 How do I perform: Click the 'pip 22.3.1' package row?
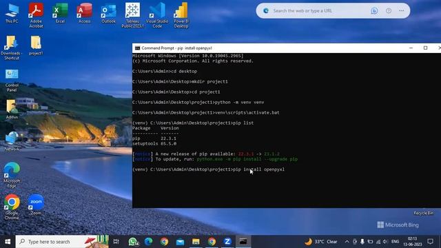[x=154, y=138]
